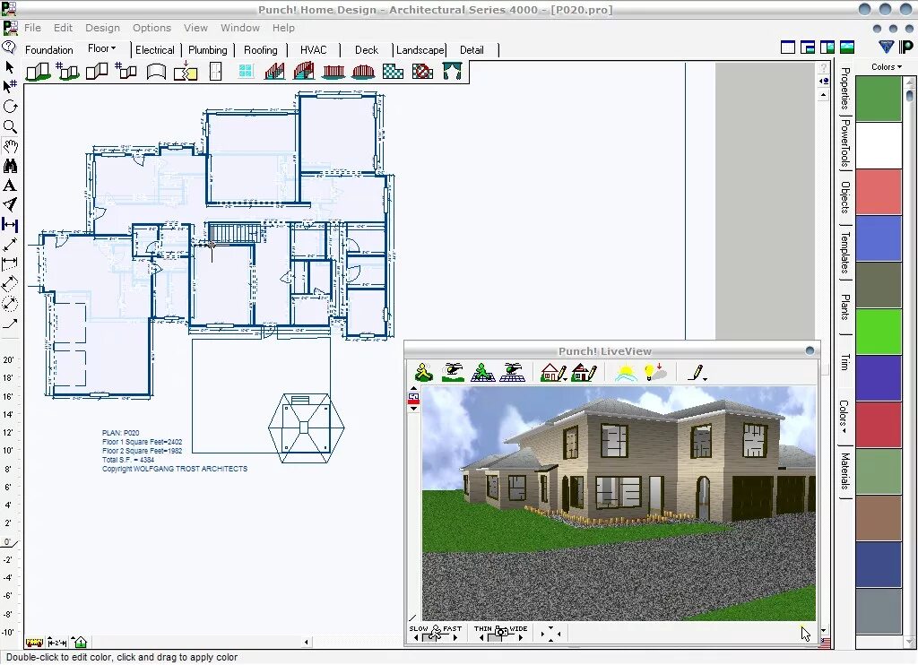The width and height of the screenshot is (918, 665).
Task: Click the LiveView elevation up arrow
Action: [414, 388]
